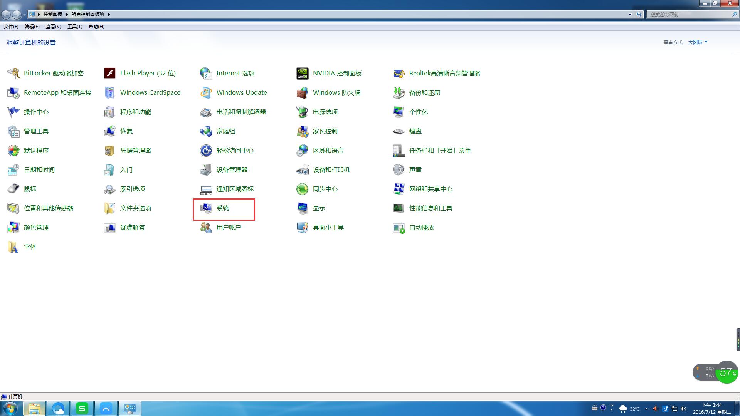740x416 pixels.
Task: Open Windows CardSpace icon
Action: pyautogui.click(x=110, y=92)
